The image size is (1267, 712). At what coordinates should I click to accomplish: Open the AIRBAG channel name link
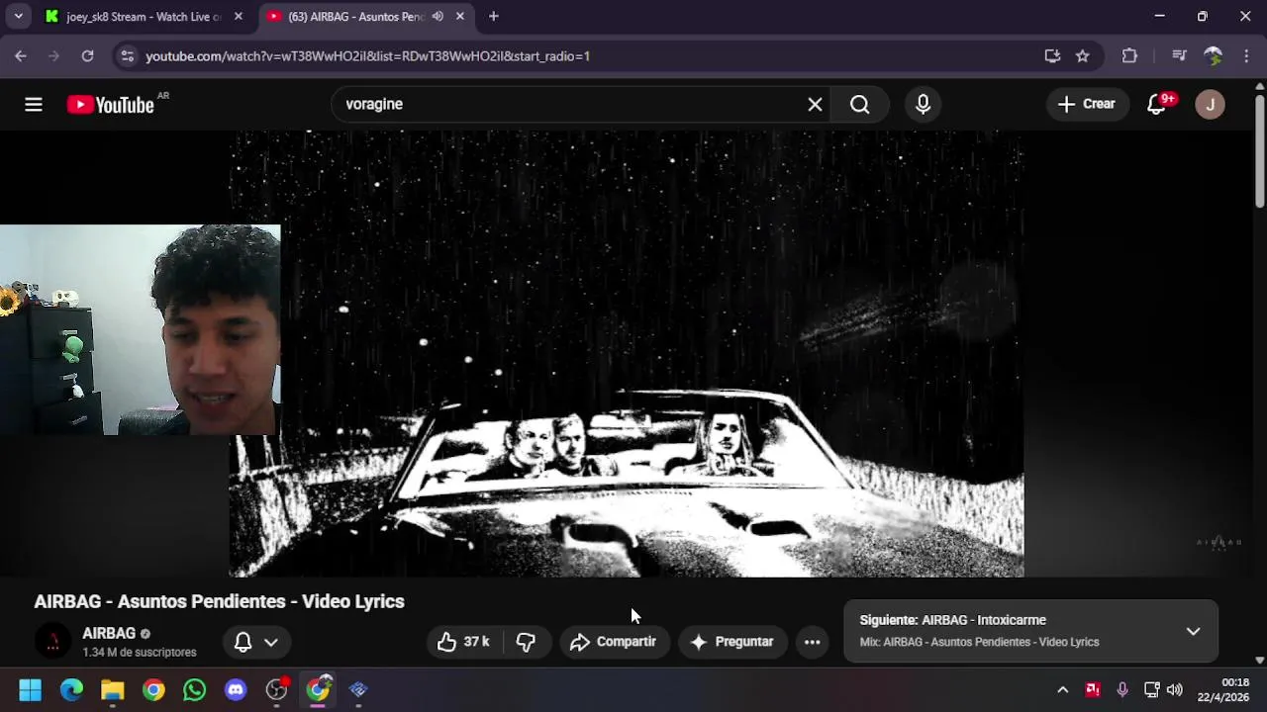[x=109, y=634]
